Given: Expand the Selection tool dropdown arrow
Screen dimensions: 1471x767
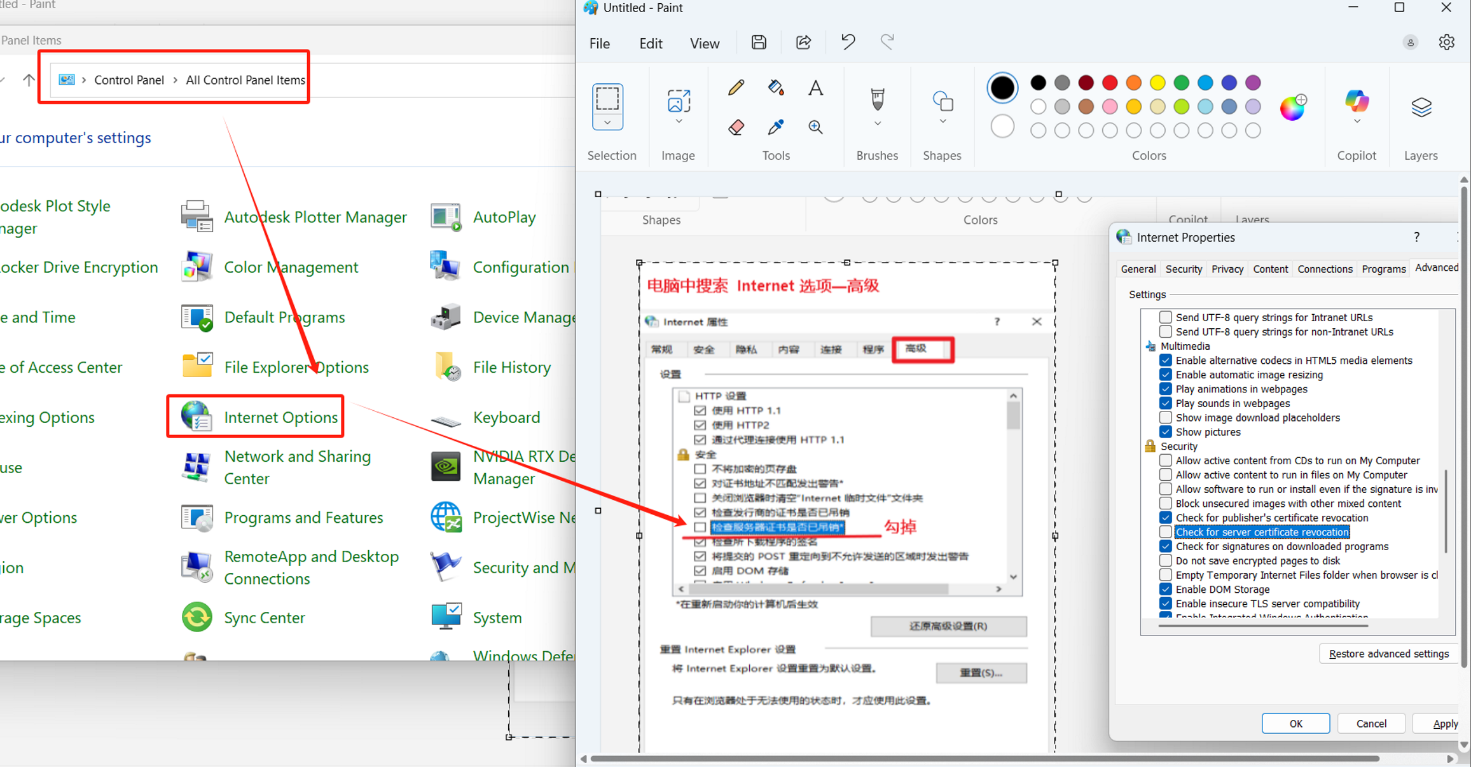Looking at the screenshot, I should click(x=607, y=122).
